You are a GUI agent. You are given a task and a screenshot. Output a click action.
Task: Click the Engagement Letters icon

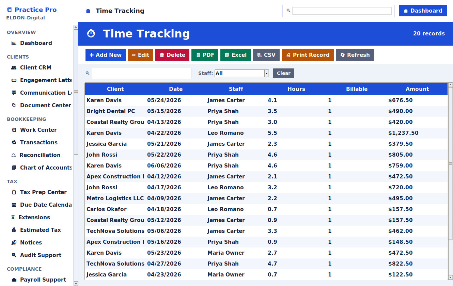tap(14, 80)
